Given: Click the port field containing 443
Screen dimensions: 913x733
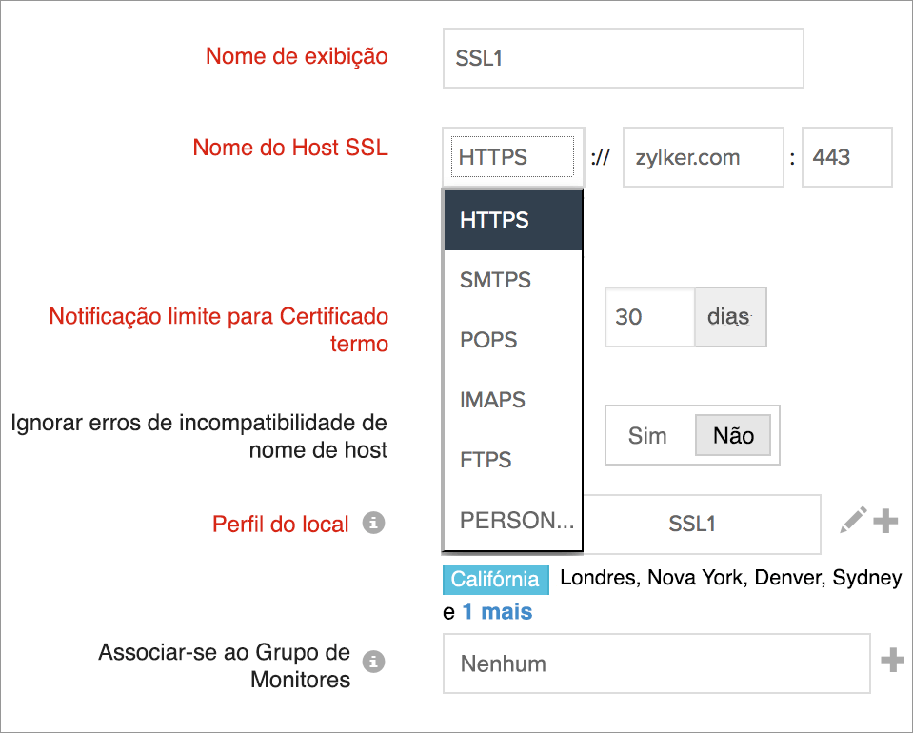Looking at the screenshot, I should point(846,157).
